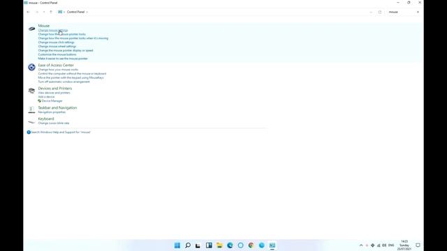Open Task View from taskbar
Viewport: 447px width, 251px height.
tap(198, 245)
